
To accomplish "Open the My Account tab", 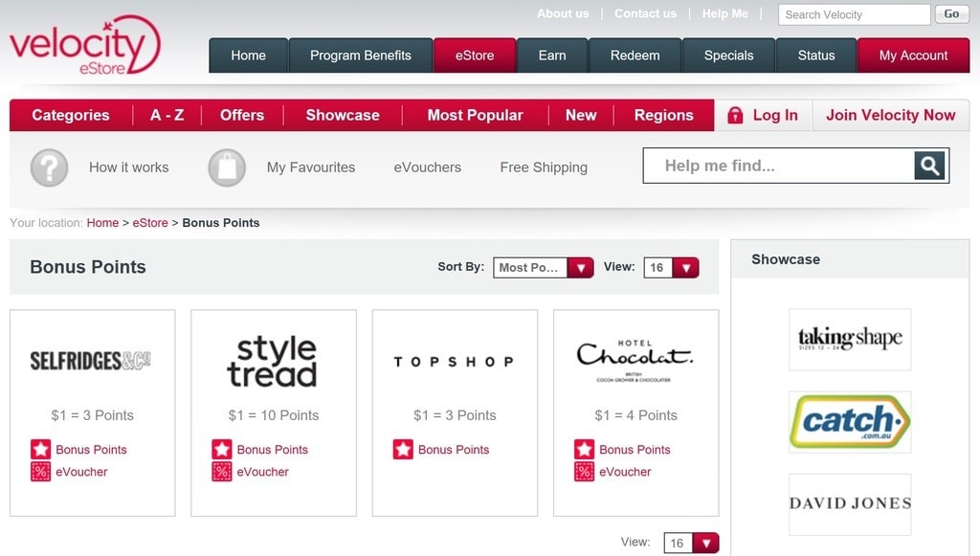I will click(914, 56).
